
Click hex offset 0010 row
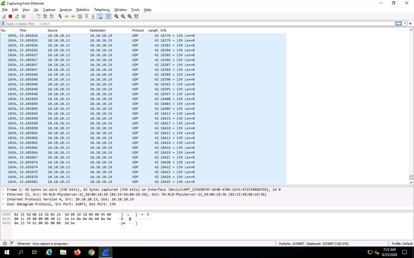[x=6, y=219]
